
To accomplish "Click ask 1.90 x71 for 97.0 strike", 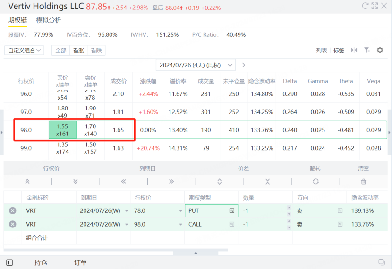I will pos(91,112).
